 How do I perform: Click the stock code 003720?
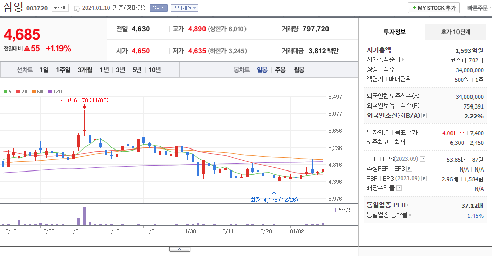[37, 8]
